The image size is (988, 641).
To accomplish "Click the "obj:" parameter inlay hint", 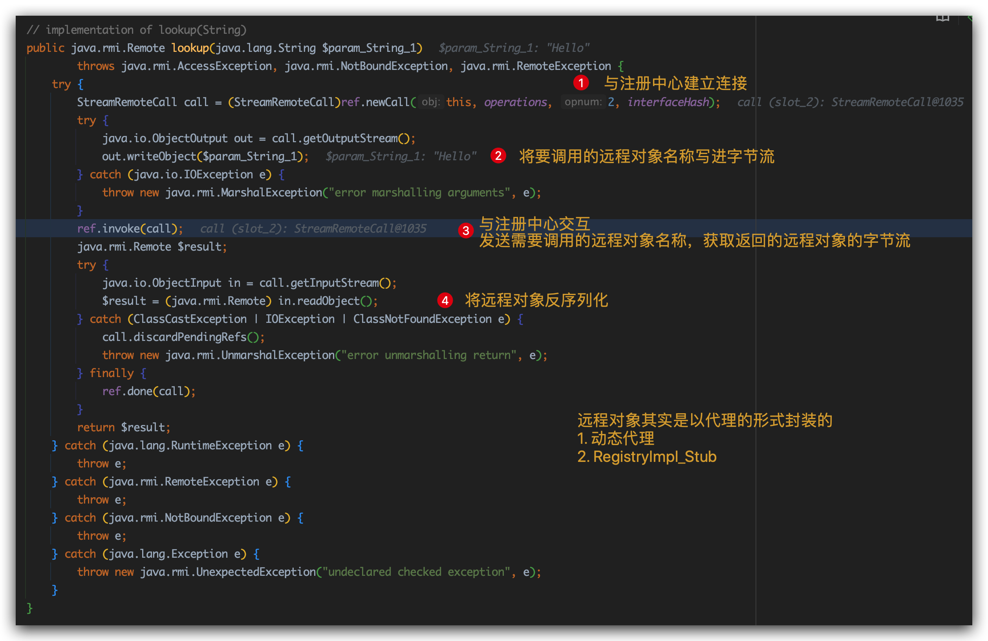I will coord(430,102).
